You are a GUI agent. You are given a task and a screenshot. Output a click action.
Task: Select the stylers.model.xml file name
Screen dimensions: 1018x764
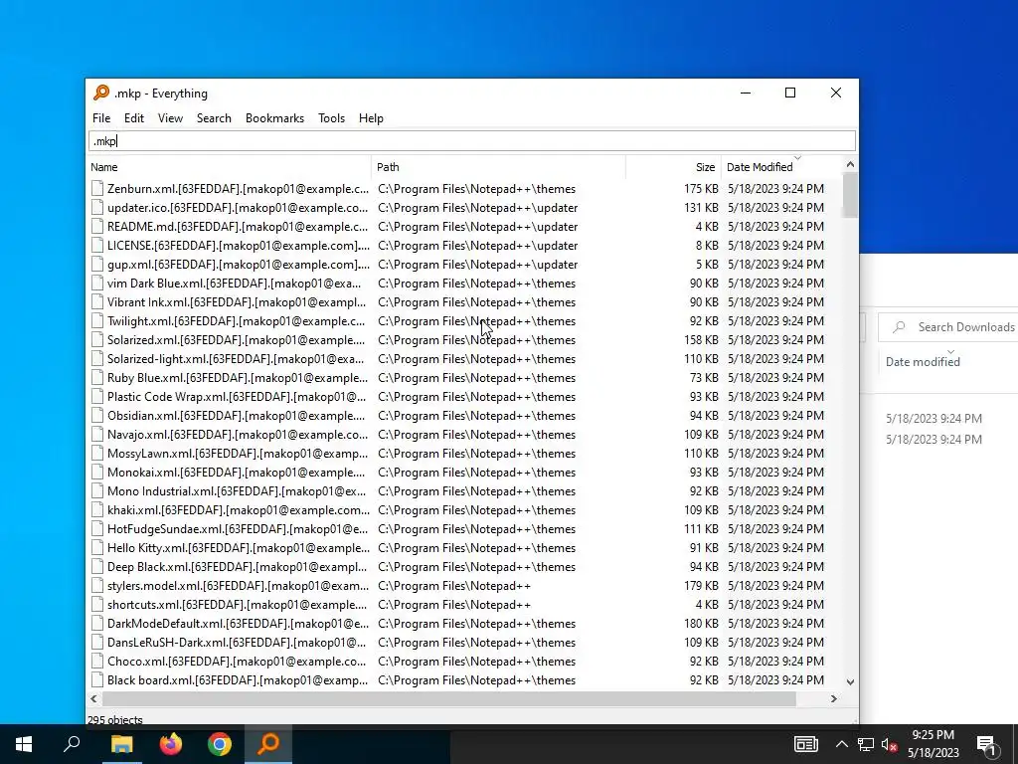(238, 585)
